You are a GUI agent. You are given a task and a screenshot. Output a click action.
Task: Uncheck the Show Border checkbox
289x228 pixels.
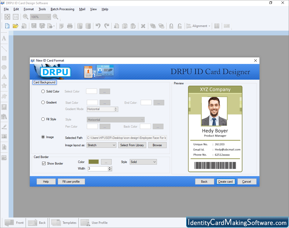[43, 163]
